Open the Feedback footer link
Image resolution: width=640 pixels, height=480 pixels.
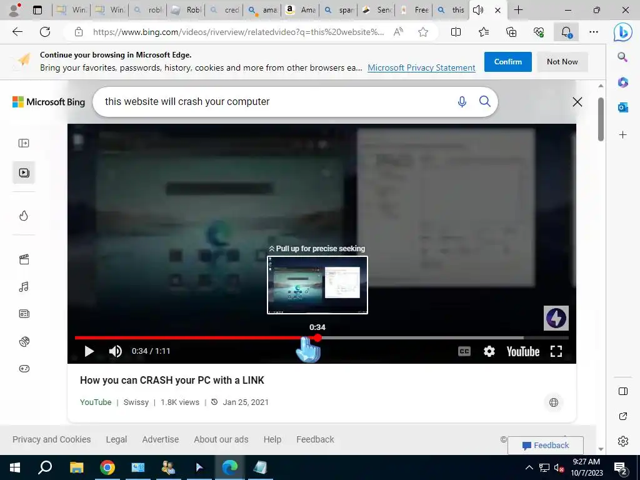point(315,439)
